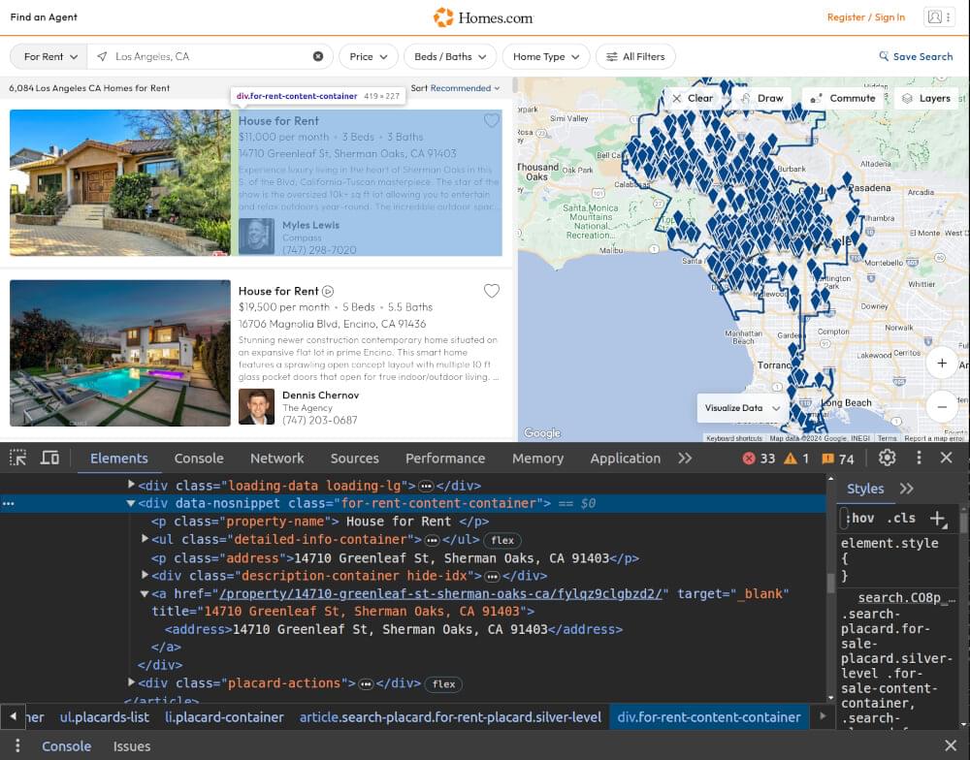Favorite the Magnolia Blvd listing heart
This screenshot has width=970, height=760.
[492, 291]
